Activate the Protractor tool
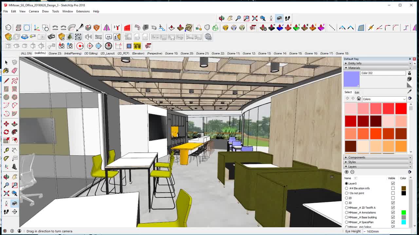Screen dimensions: 419x235 [6, 158]
